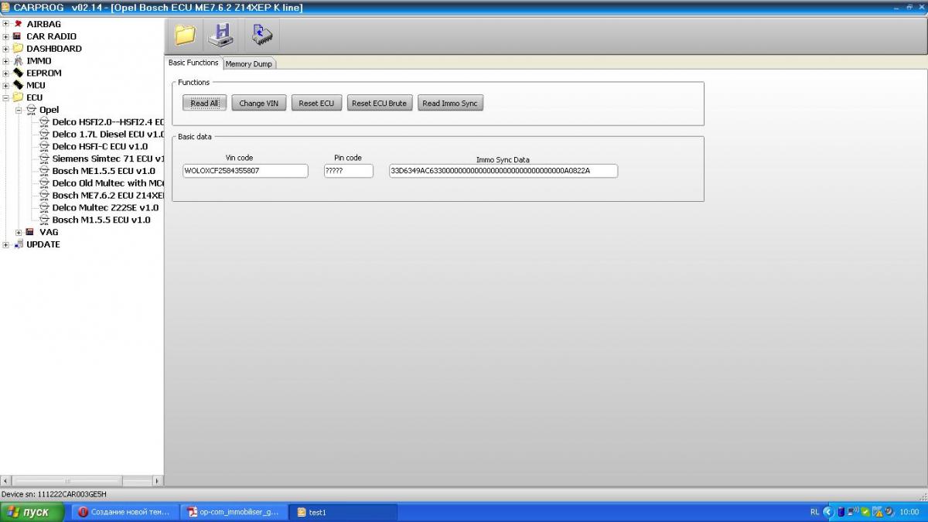
Task: Expand the IMMO tree node
Action: (6, 61)
